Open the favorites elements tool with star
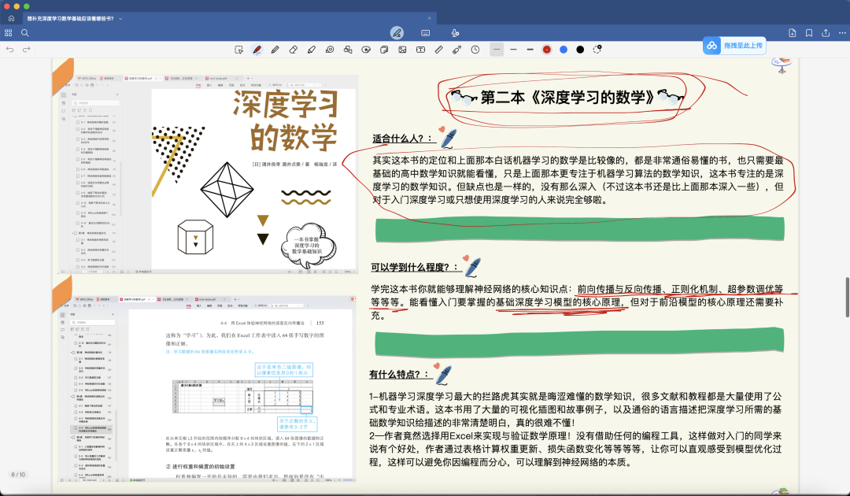 (366, 50)
